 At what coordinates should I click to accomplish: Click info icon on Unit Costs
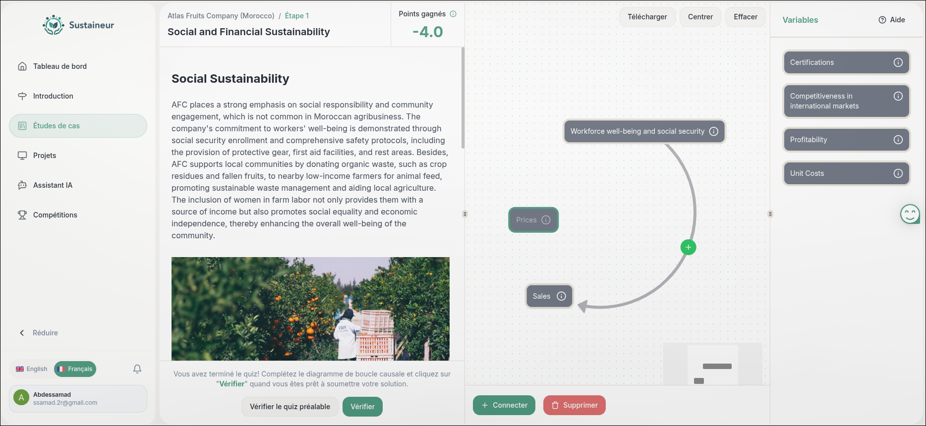click(x=898, y=173)
